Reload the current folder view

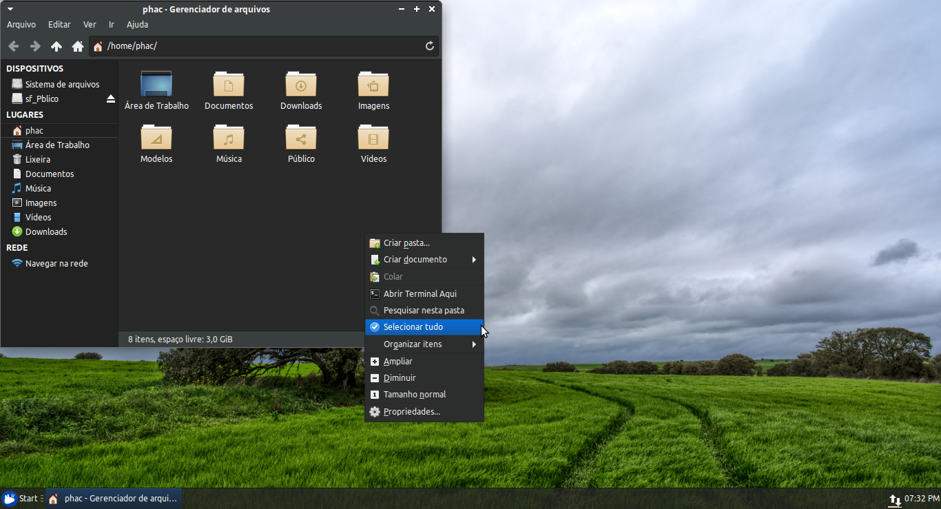[x=430, y=46]
